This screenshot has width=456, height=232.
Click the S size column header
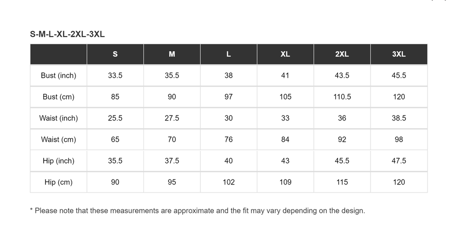click(115, 54)
